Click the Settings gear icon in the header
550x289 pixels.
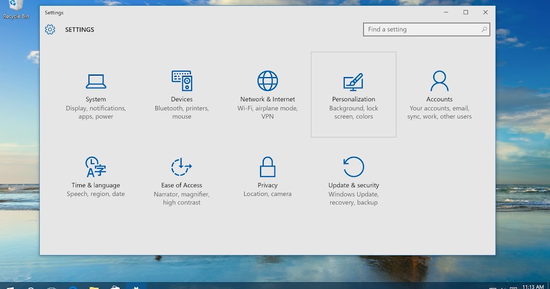49,29
